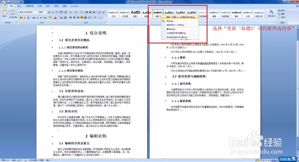Toggle justify alignment

tap(82, 18)
